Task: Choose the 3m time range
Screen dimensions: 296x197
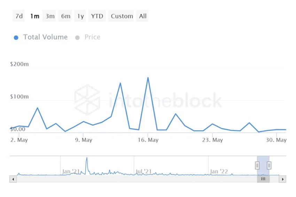Action: click(x=50, y=16)
